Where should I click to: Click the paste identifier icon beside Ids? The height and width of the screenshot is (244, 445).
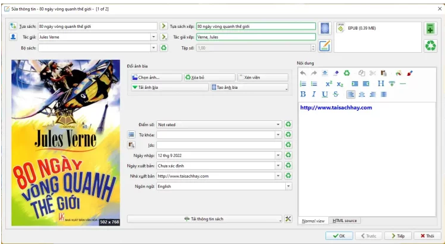pos(131,145)
